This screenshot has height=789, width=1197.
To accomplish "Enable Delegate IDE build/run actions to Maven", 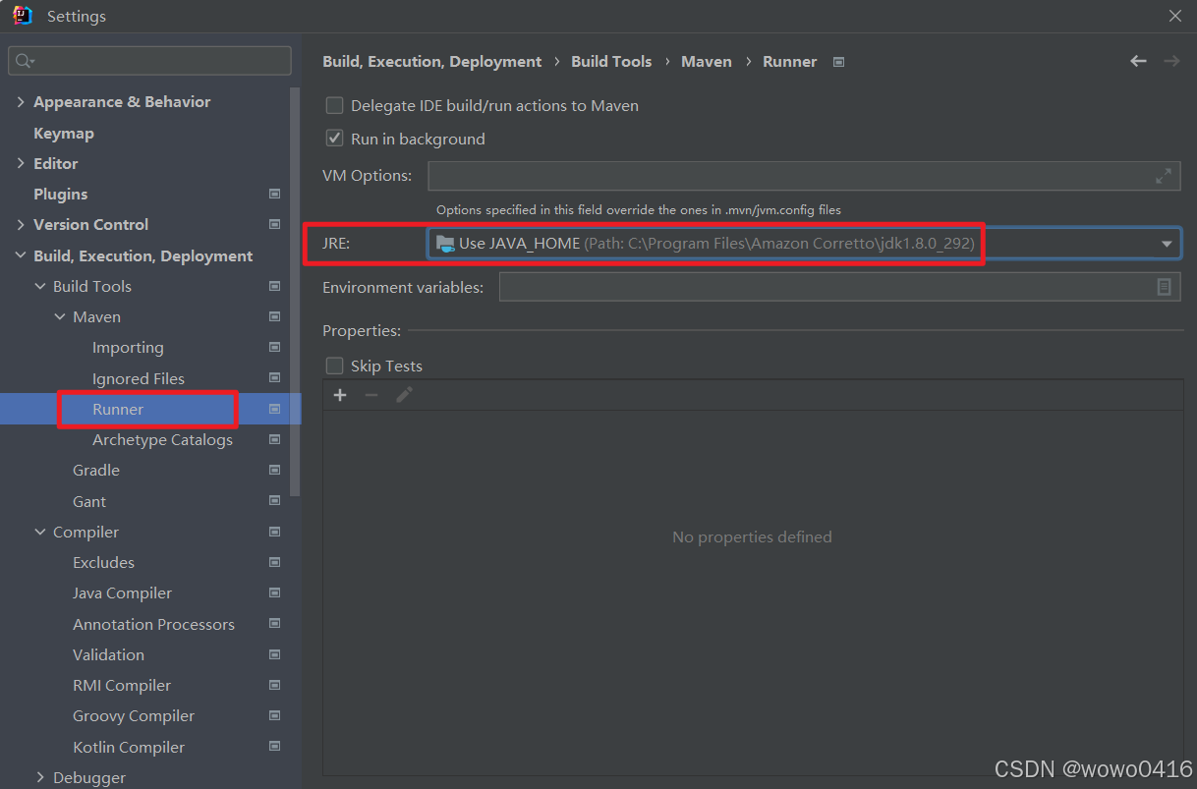I will point(335,105).
